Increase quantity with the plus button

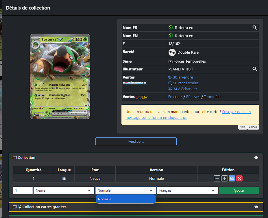tap(224, 178)
